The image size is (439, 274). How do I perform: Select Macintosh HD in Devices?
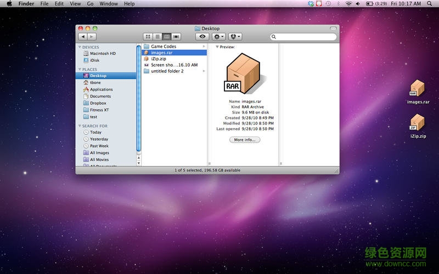(102, 54)
